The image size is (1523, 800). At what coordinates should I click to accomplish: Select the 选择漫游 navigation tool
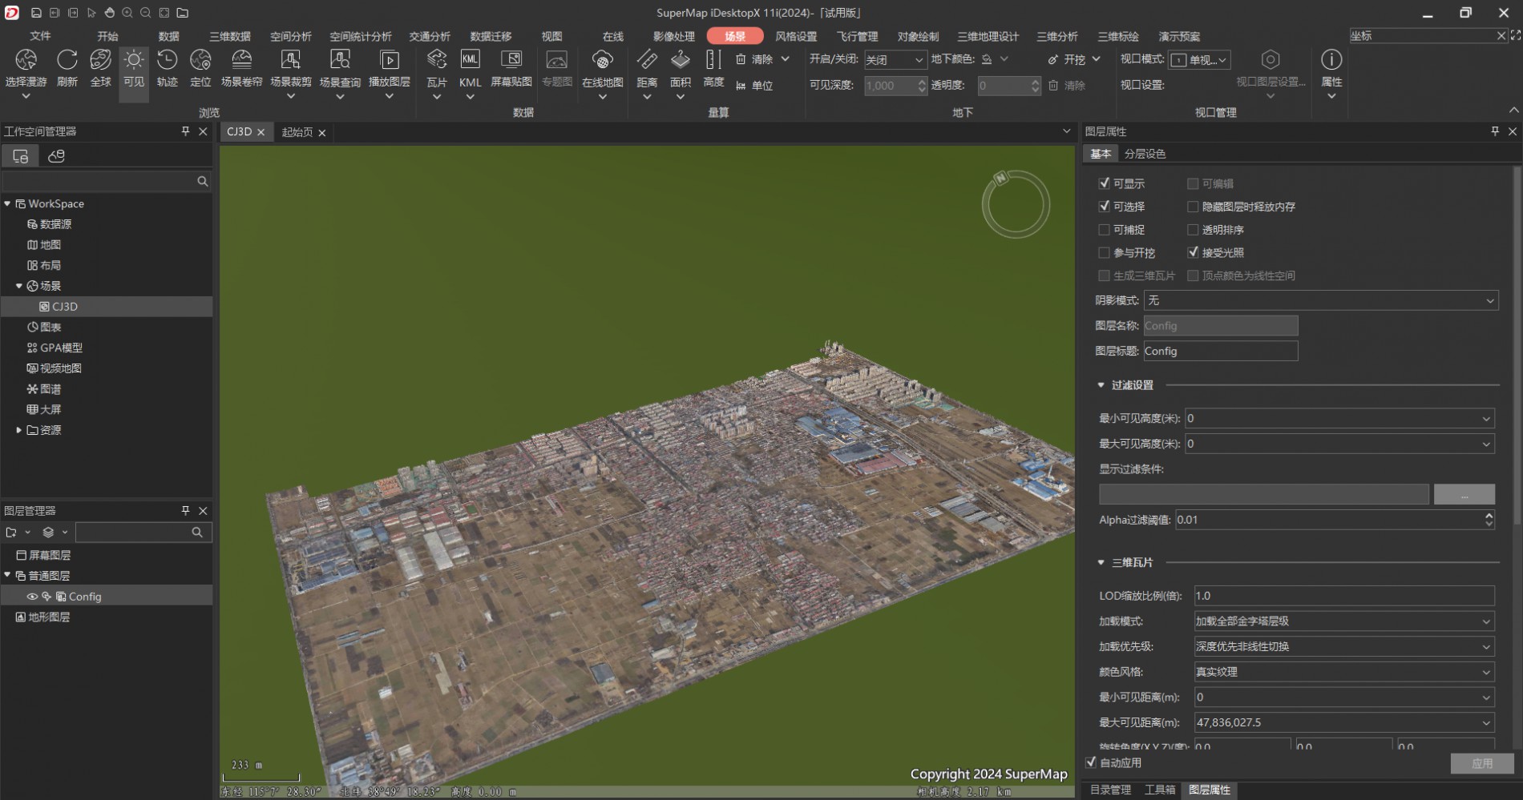pyautogui.click(x=26, y=74)
